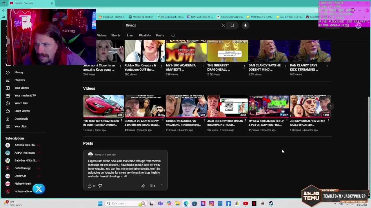Open options for Jeon Somi Closer short

[x=120, y=67]
